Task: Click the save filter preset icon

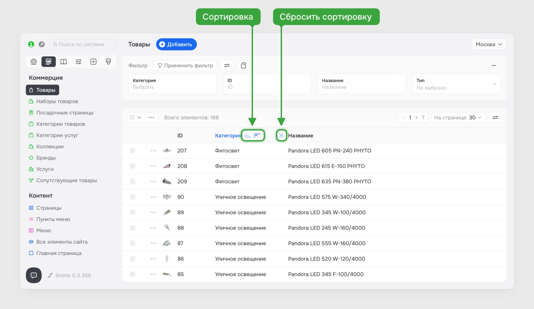Action: point(244,66)
